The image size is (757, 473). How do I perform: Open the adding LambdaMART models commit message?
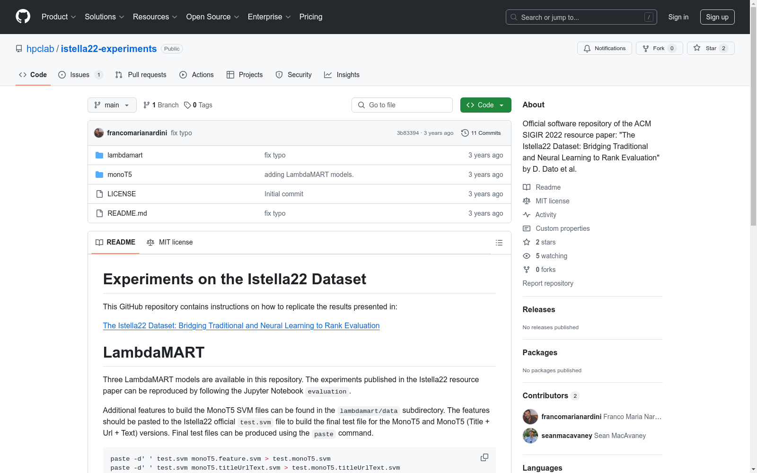(x=309, y=175)
